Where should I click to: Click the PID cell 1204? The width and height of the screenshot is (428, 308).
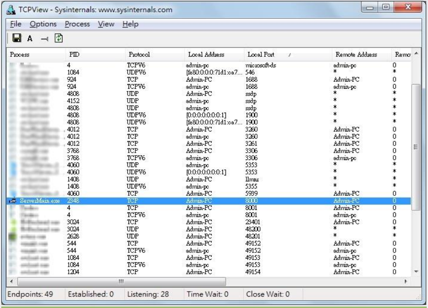click(73, 272)
